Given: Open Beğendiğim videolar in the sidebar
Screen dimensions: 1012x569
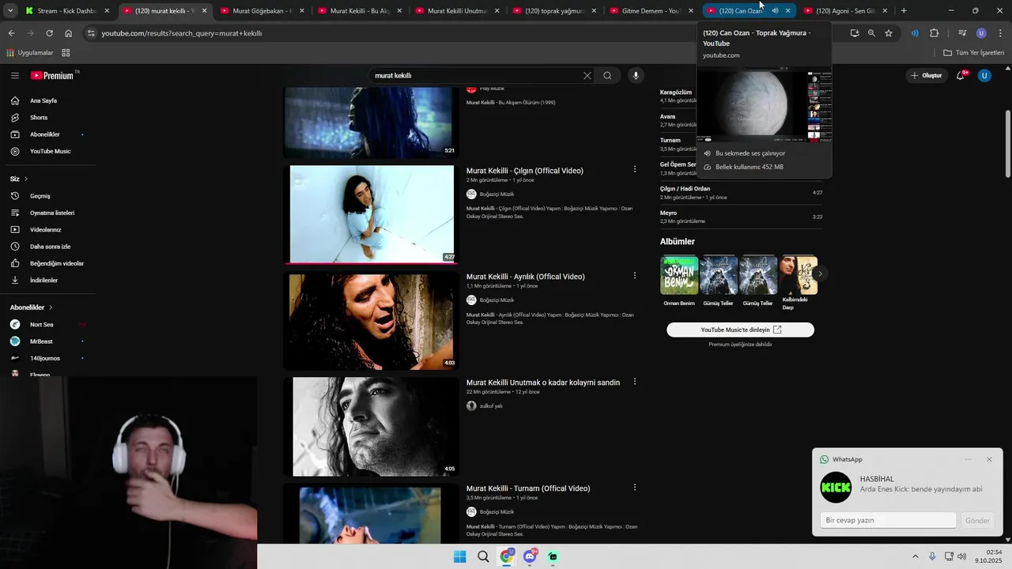Looking at the screenshot, I should [x=57, y=263].
